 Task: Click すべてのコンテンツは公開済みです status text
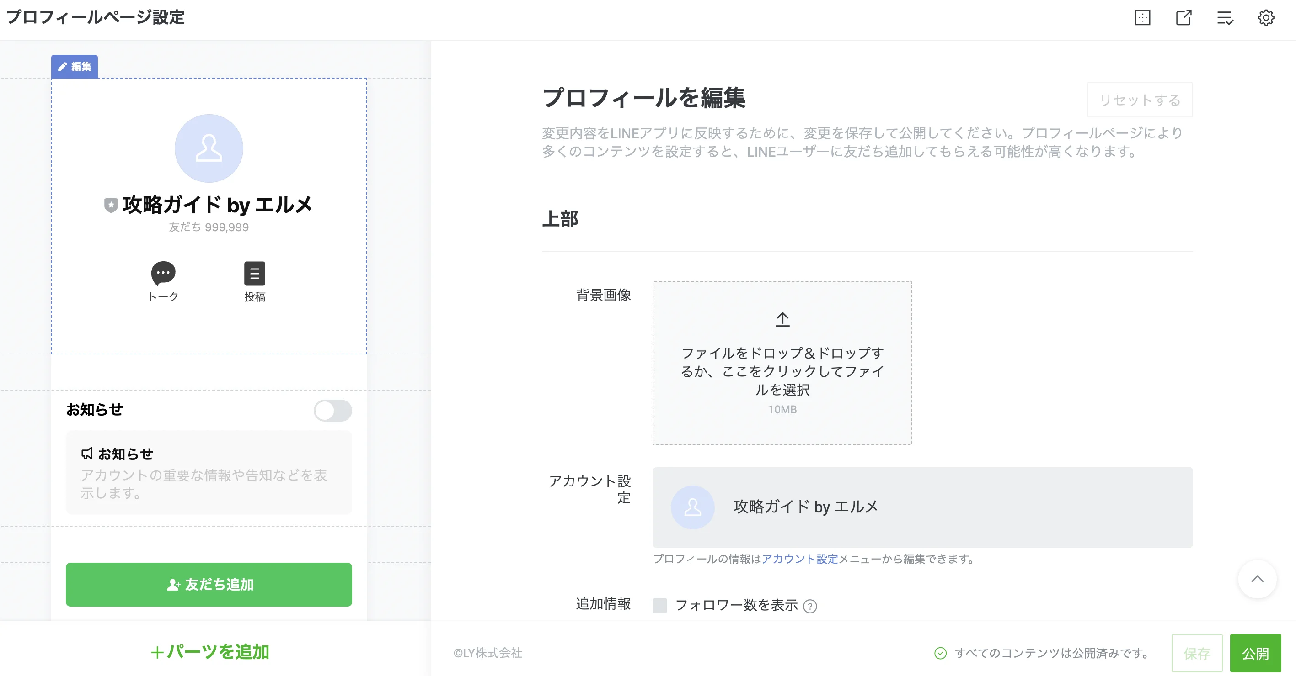(1054, 653)
